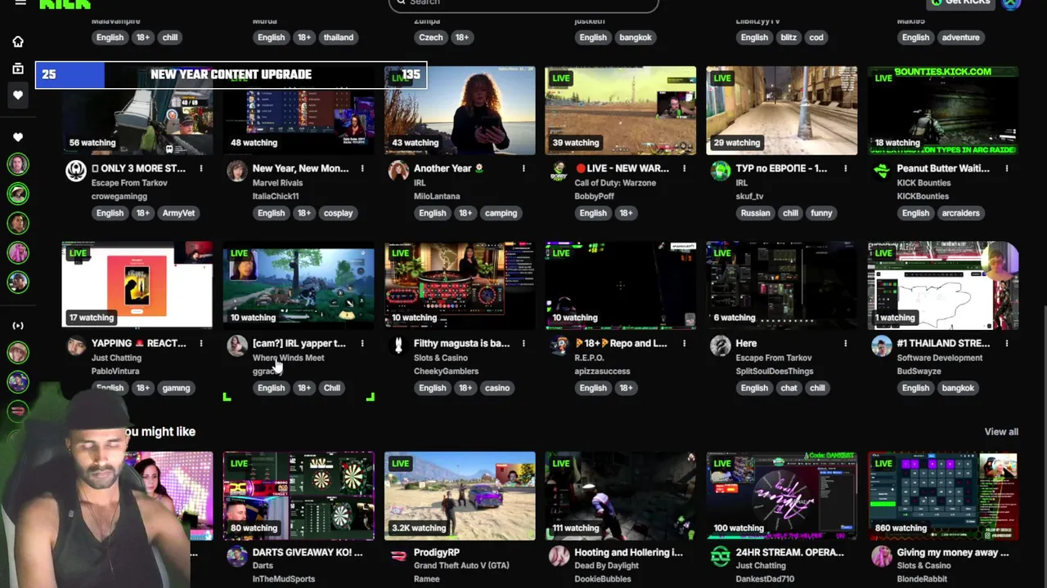This screenshot has height=588, width=1047.
Task: Click the 'blitz' tag
Action: [x=789, y=38]
